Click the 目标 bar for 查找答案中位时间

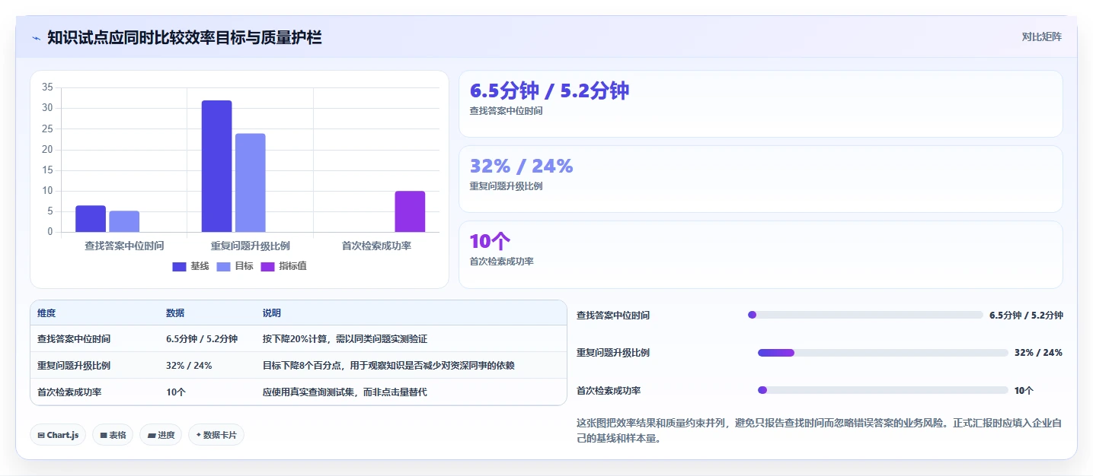(124, 221)
